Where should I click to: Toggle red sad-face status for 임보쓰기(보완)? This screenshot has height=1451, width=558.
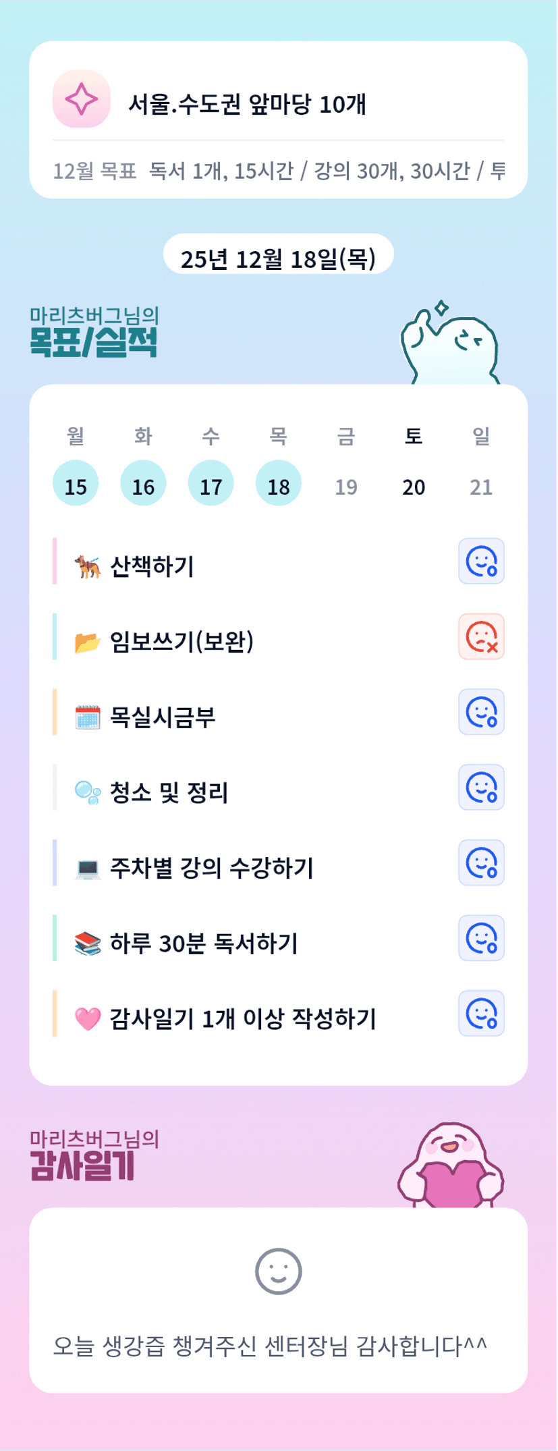481,636
